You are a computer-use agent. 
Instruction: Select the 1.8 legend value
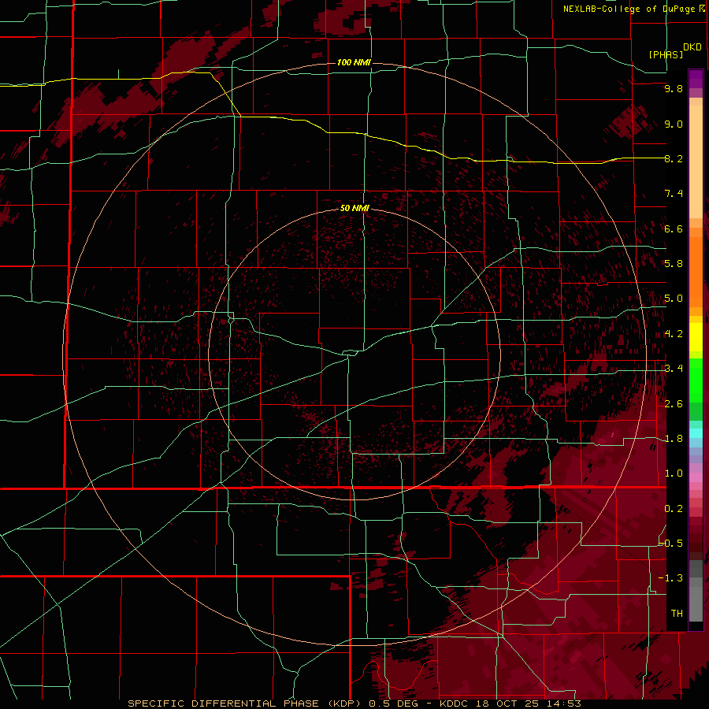(674, 439)
